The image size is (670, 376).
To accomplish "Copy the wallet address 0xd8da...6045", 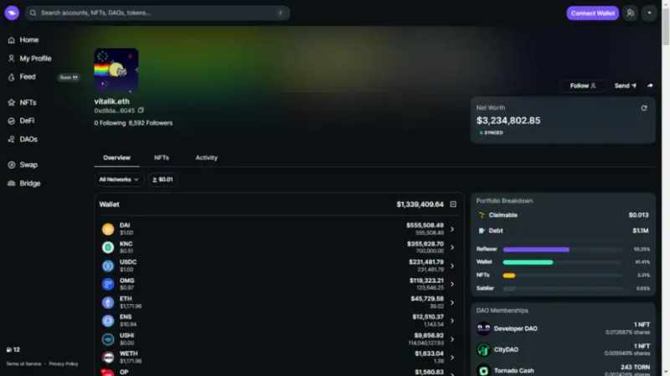I will (141, 111).
